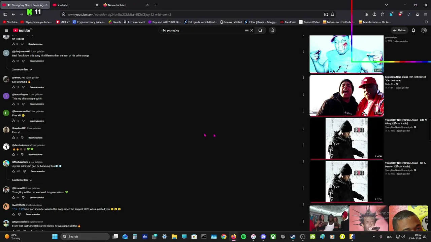Expand the 2 antwoorden replies
431x242 pixels.
click(x=22, y=70)
